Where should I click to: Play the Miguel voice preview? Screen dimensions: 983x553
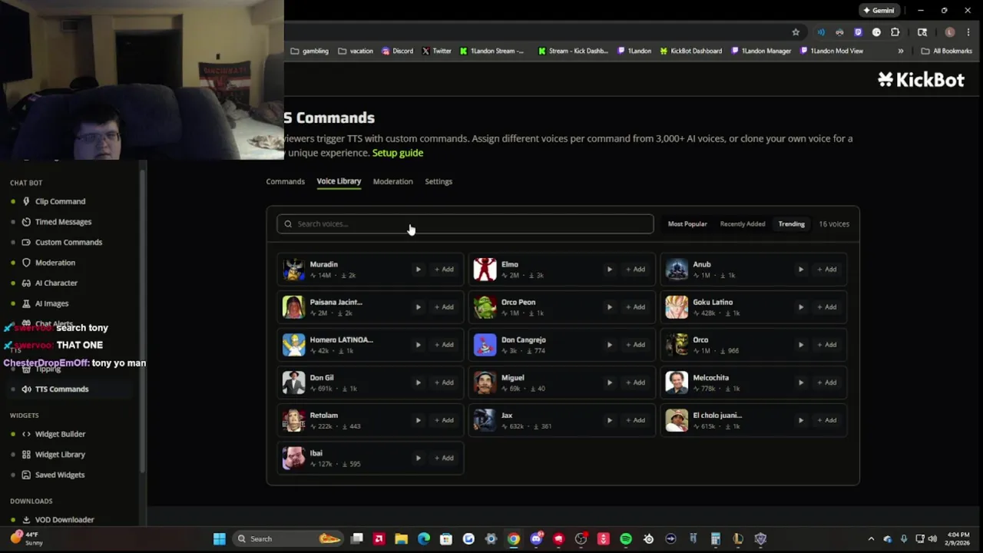coord(609,382)
